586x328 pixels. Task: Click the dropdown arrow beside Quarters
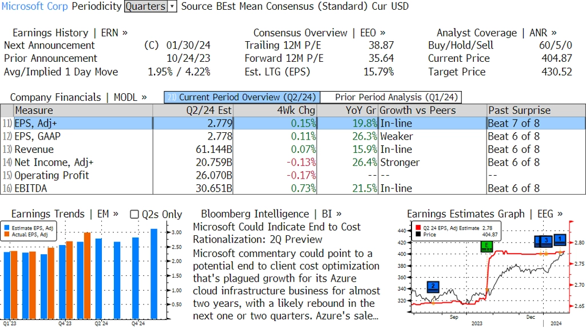pyautogui.click(x=172, y=6)
